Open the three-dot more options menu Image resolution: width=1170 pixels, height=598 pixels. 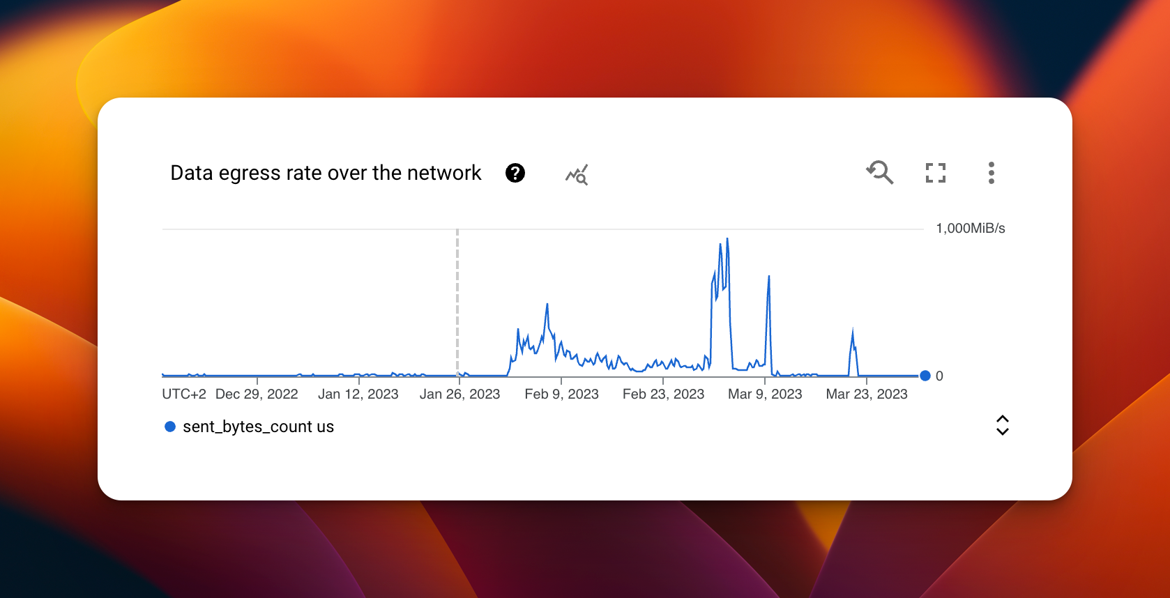pos(991,173)
